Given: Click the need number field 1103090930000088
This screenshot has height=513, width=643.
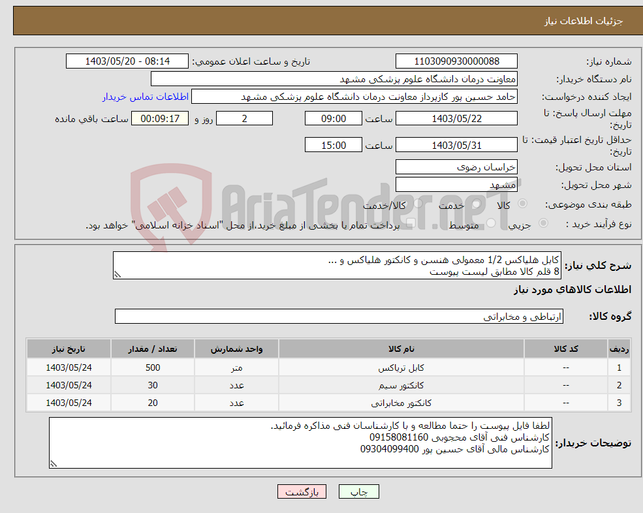Looking at the screenshot, I should 456,61.
